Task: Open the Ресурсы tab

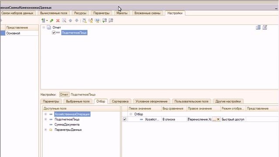Action: 80,13
